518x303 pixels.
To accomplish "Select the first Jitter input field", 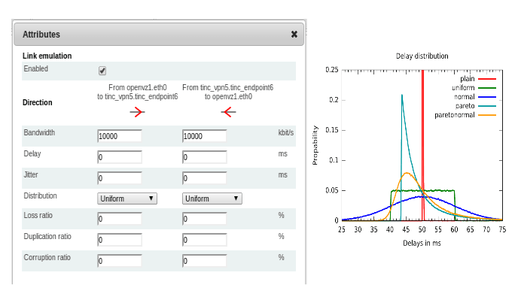I will click(120, 178).
